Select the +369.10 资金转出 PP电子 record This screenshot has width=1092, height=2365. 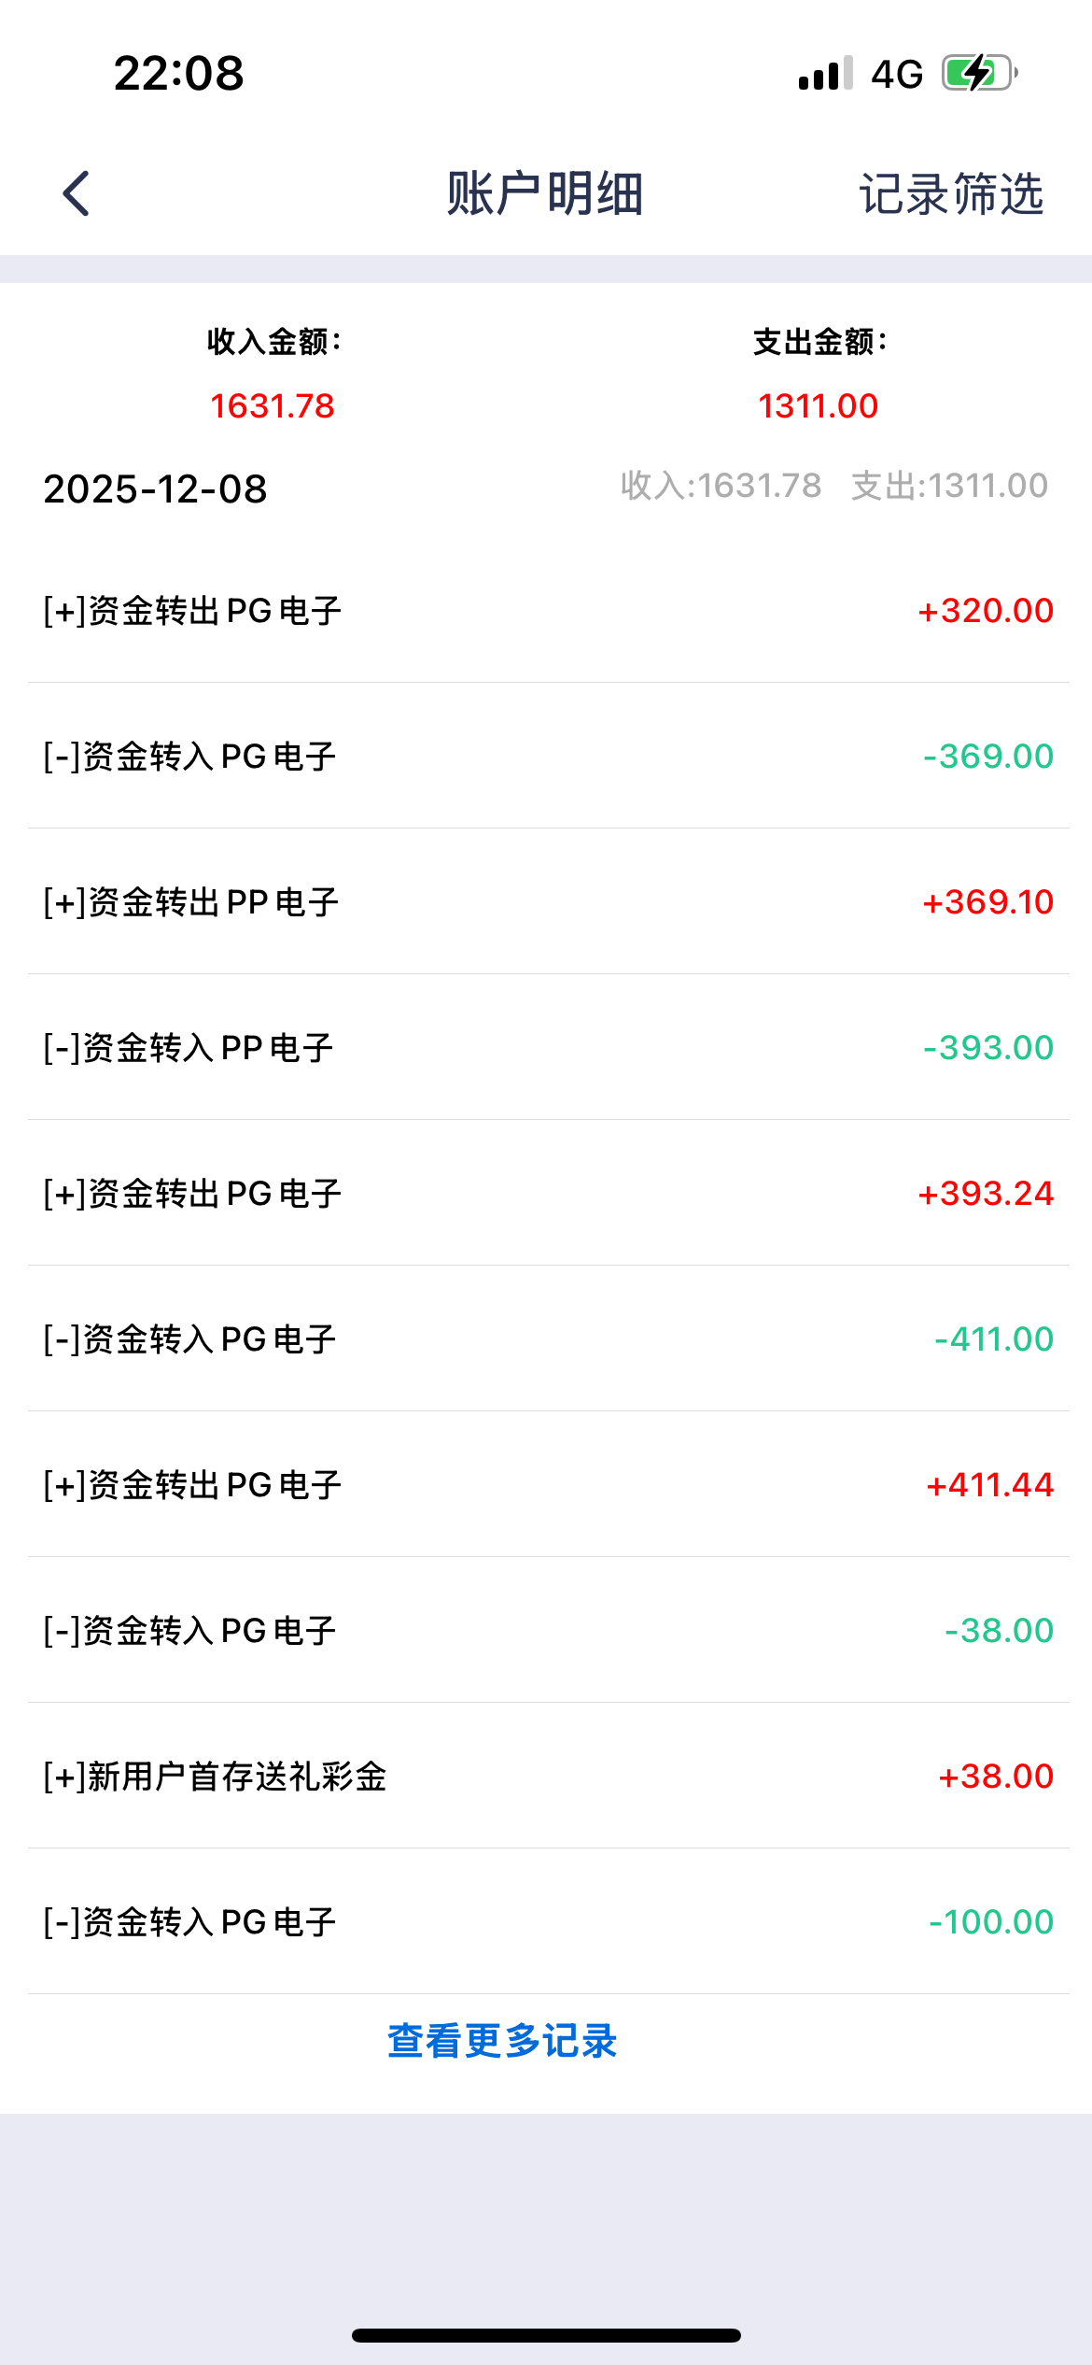click(546, 902)
